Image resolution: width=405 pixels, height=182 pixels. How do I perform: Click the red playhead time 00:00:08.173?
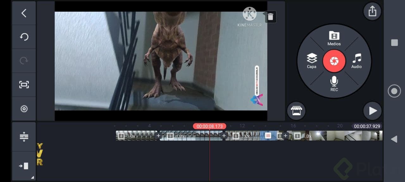209,126
